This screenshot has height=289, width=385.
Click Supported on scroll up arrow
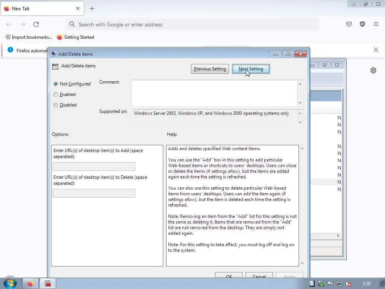tap(300, 113)
